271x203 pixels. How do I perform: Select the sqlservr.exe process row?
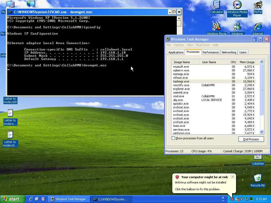pyautogui.click(x=214, y=70)
